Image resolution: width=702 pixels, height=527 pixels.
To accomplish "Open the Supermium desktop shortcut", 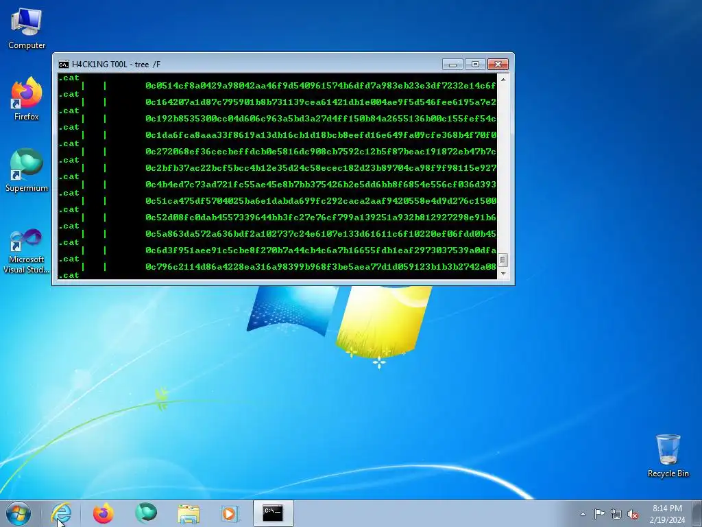I will 27,170.
